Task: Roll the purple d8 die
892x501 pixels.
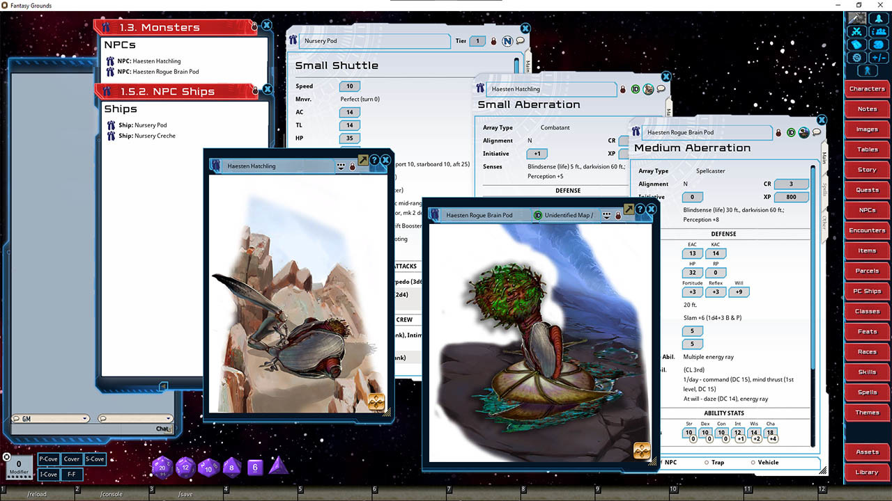Action: tap(231, 468)
